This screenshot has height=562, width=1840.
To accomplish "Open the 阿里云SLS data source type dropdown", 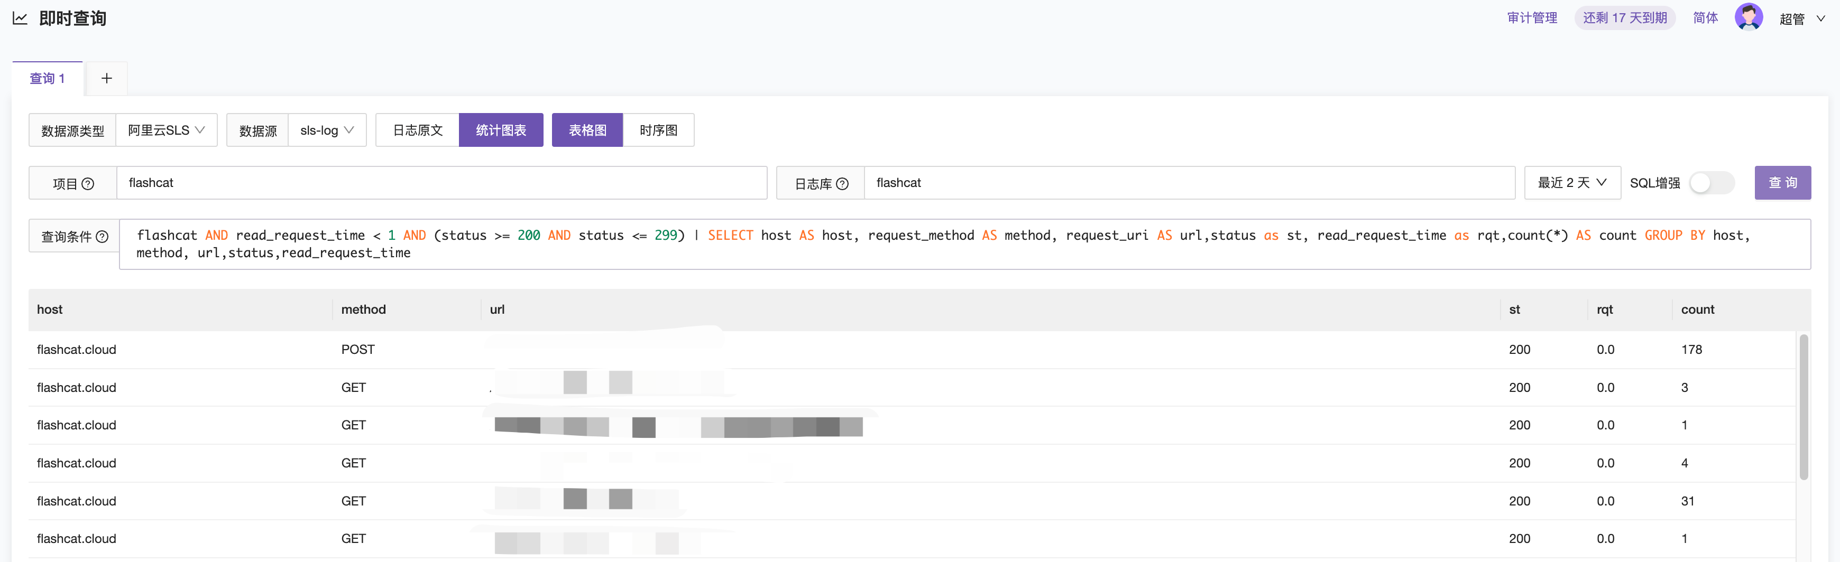I will point(167,130).
